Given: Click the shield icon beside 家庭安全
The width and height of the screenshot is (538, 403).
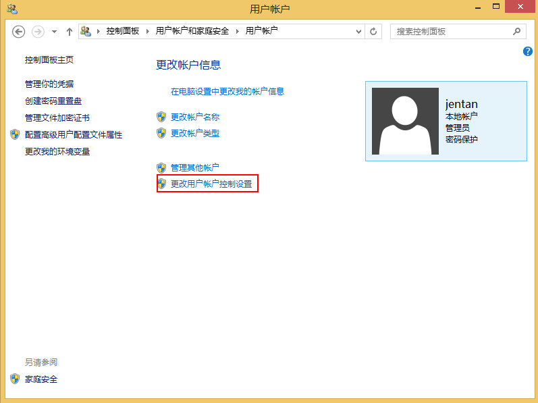Looking at the screenshot, I should [x=15, y=379].
